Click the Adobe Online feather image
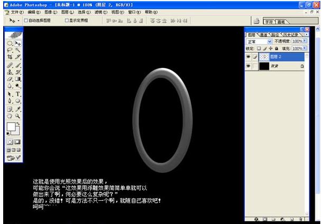 [14, 35]
